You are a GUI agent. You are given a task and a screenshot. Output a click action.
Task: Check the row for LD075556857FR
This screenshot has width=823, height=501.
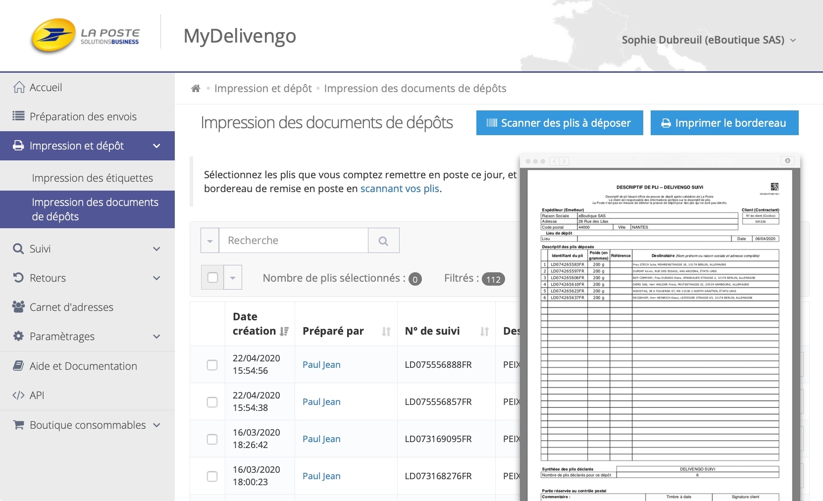pyautogui.click(x=212, y=402)
